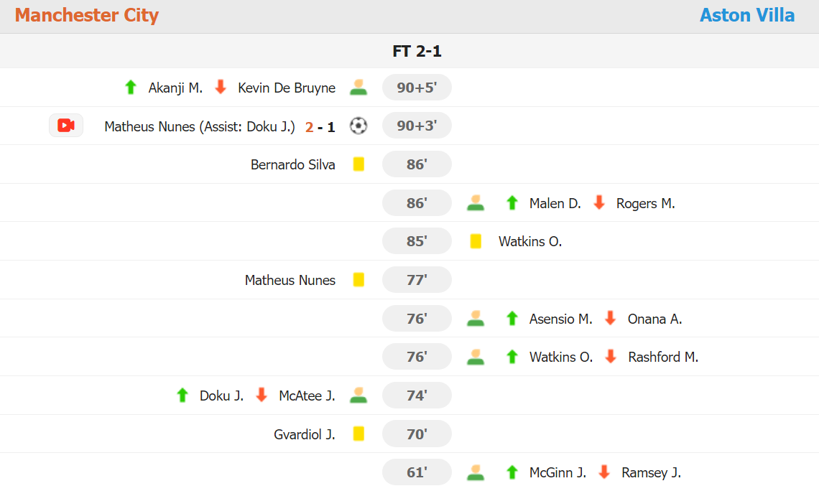Click substitution icon beside Kevin De Bruyne

click(x=358, y=88)
